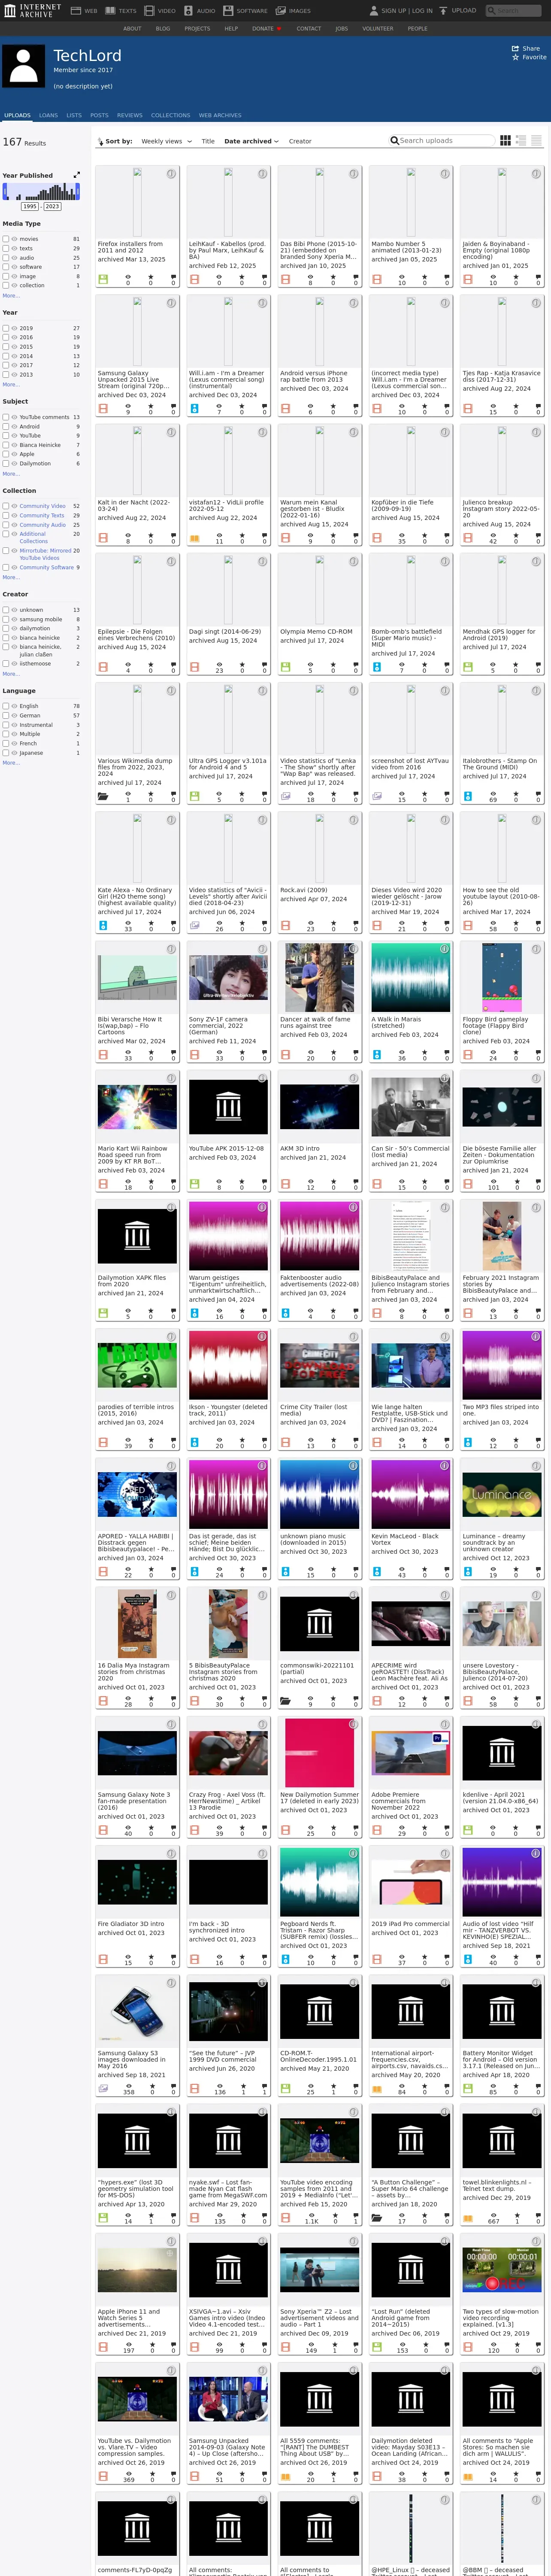Viewport: 551px width, 2576px height.
Task: Toggle the eye icon for software media type
Action: tap(15, 267)
